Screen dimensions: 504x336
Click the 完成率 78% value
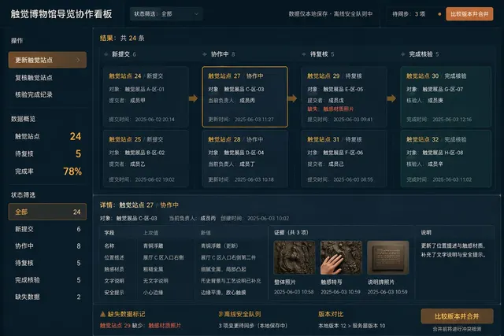(72, 172)
